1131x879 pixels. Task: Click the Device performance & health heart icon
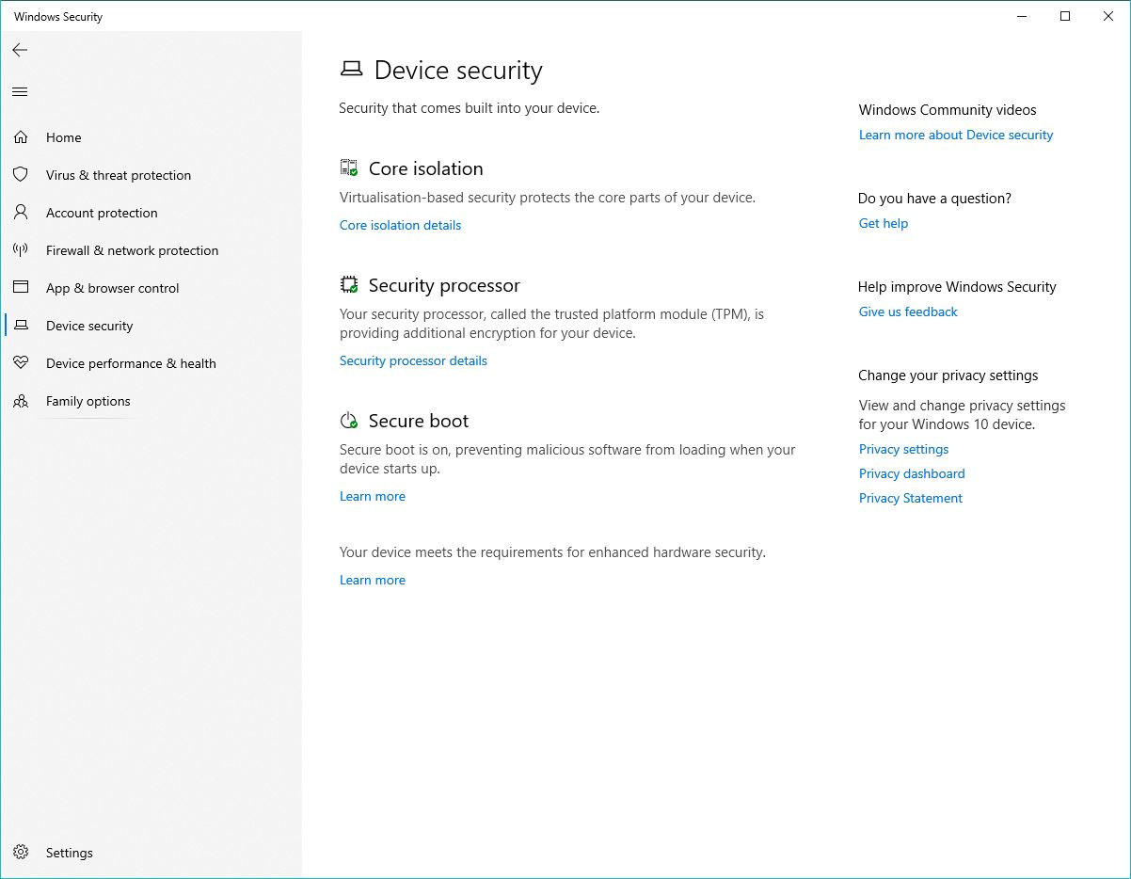21,363
